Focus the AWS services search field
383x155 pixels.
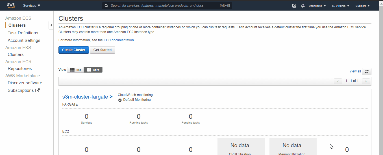pyautogui.click(x=167, y=6)
